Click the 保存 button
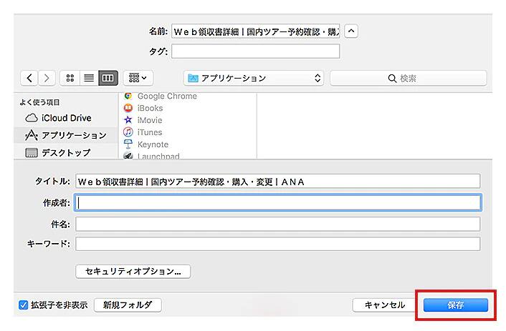Viewport: 506px width, 331px height. (455, 305)
